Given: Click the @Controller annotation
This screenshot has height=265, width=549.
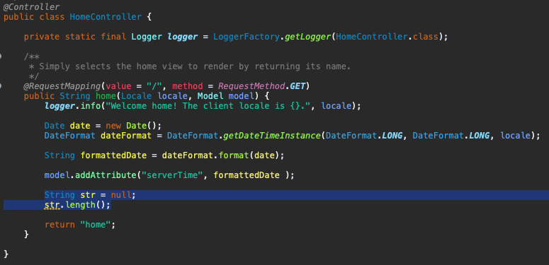Looking at the screenshot, I should [x=31, y=6].
